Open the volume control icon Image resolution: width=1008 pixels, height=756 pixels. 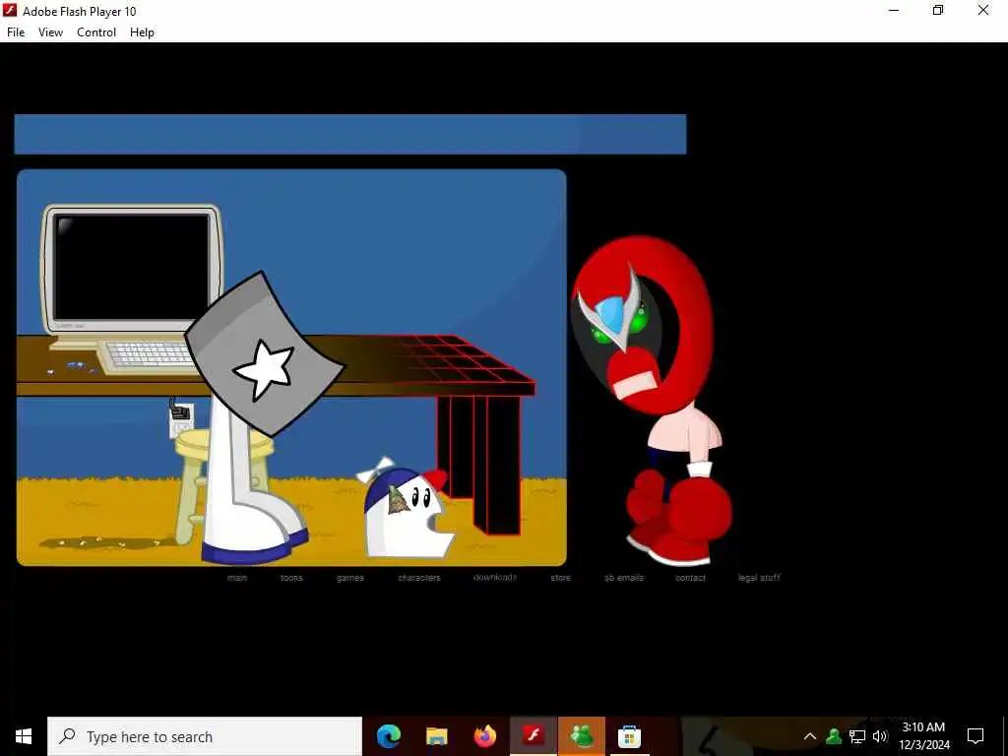(880, 736)
